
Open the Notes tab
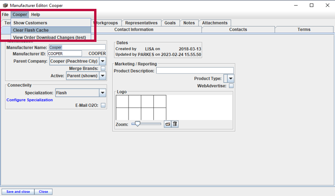pos(189,23)
